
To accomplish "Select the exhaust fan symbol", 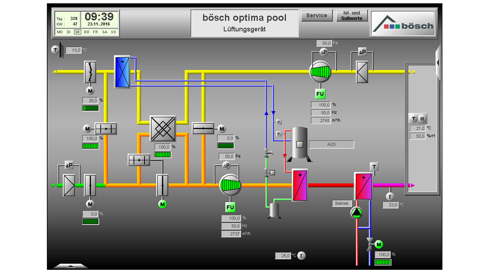I will (321, 72).
